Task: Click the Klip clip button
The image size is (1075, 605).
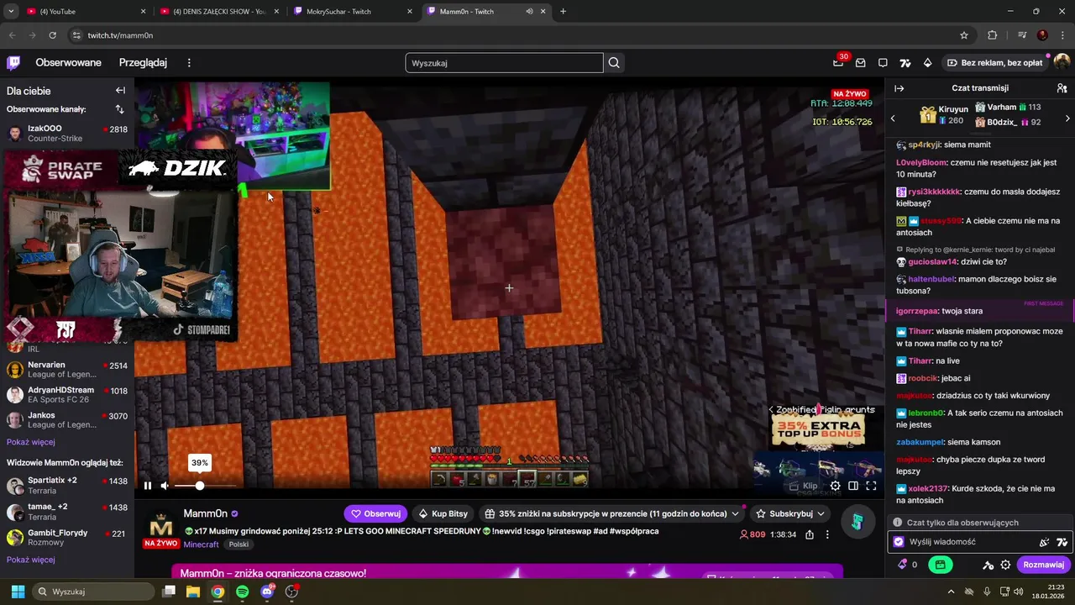Action: [804, 486]
